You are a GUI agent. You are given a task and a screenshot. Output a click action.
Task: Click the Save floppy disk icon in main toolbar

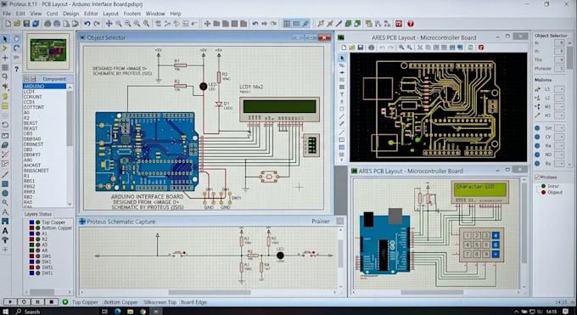(26, 24)
